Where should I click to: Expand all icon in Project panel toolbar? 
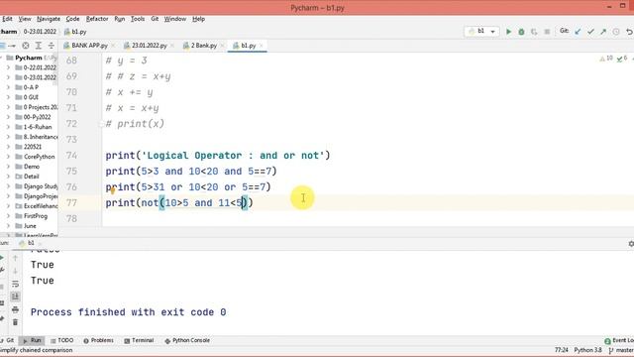coord(39,46)
